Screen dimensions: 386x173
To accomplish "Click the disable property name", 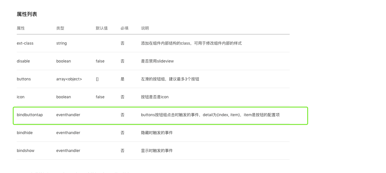I will click(x=23, y=61).
